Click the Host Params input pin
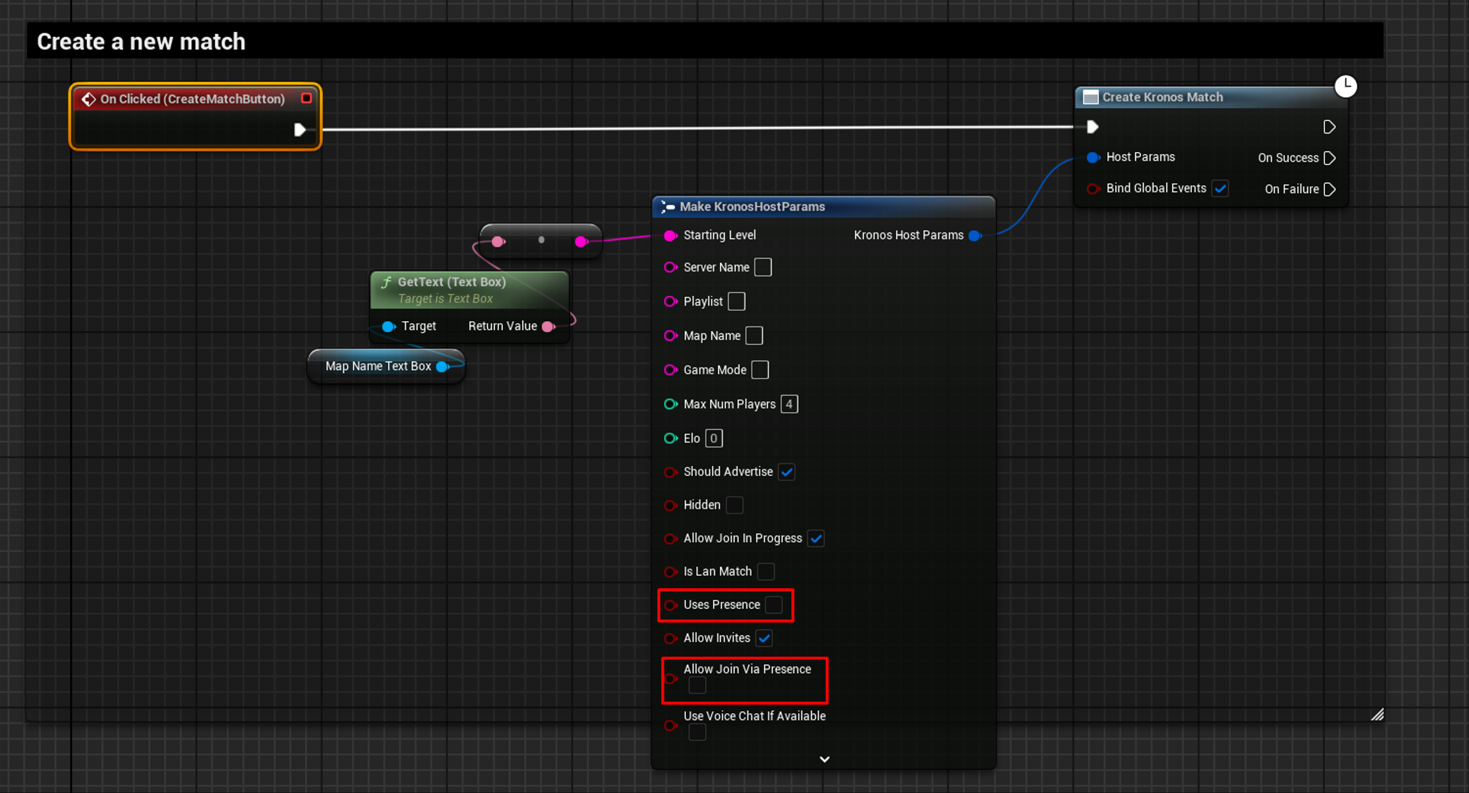The height and width of the screenshot is (793, 1469). 1093,157
